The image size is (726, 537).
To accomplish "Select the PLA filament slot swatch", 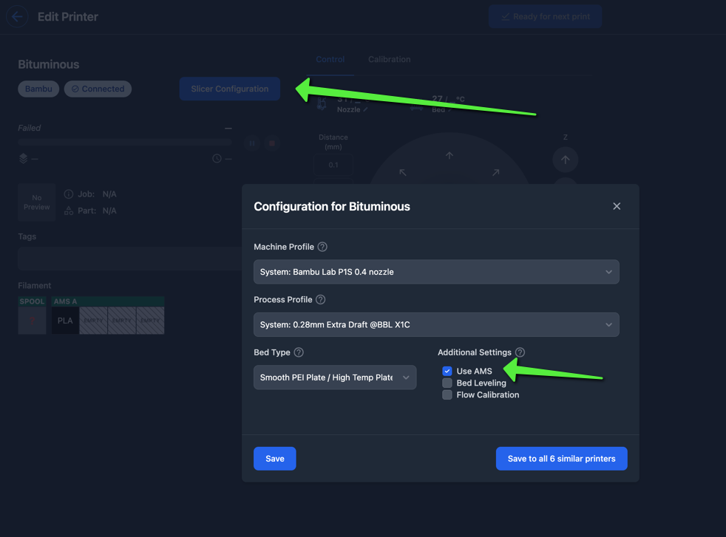I will pyautogui.click(x=65, y=321).
